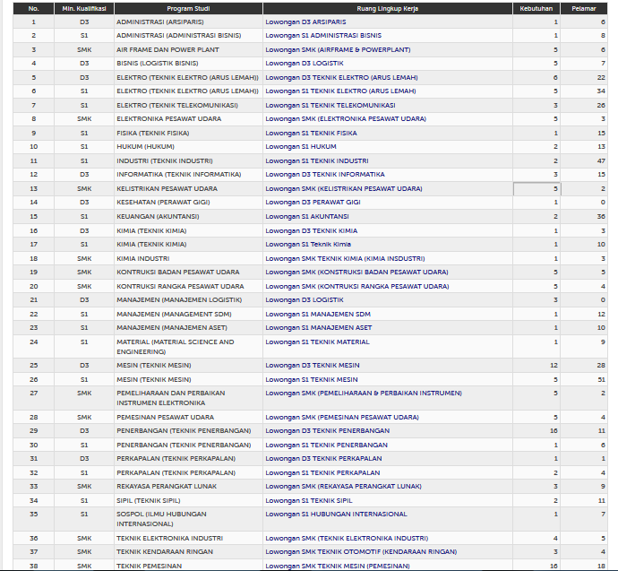Click the Pelamar column header
Viewport: 618px width, 571px height.
(x=584, y=8)
